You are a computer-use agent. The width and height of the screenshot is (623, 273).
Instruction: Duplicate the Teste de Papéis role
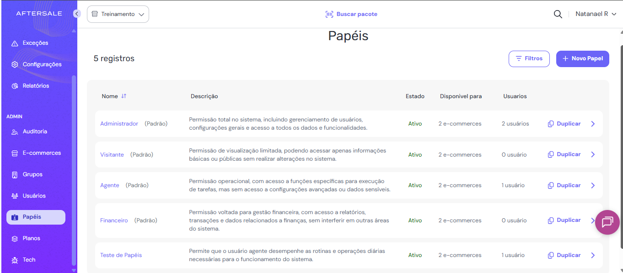564,255
